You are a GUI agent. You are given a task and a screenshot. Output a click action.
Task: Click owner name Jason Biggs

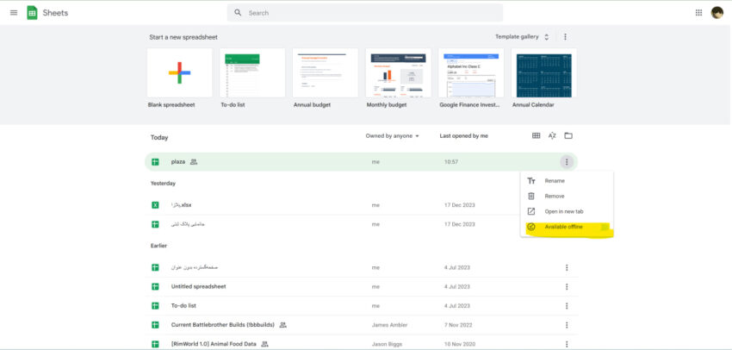tap(387, 344)
